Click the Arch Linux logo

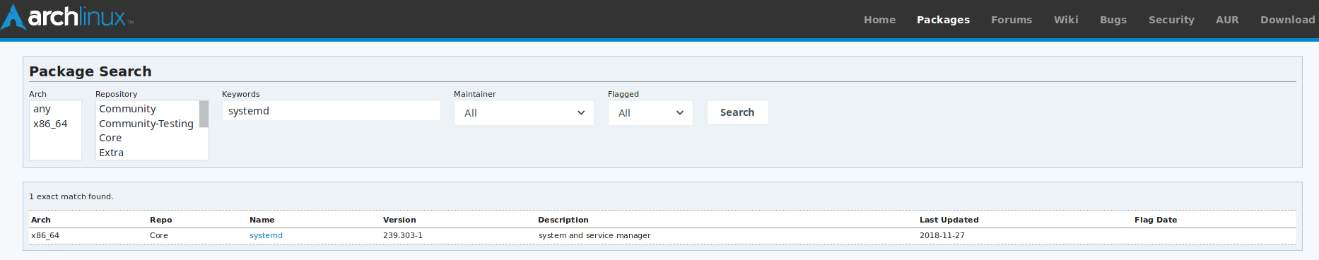point(67,17)
